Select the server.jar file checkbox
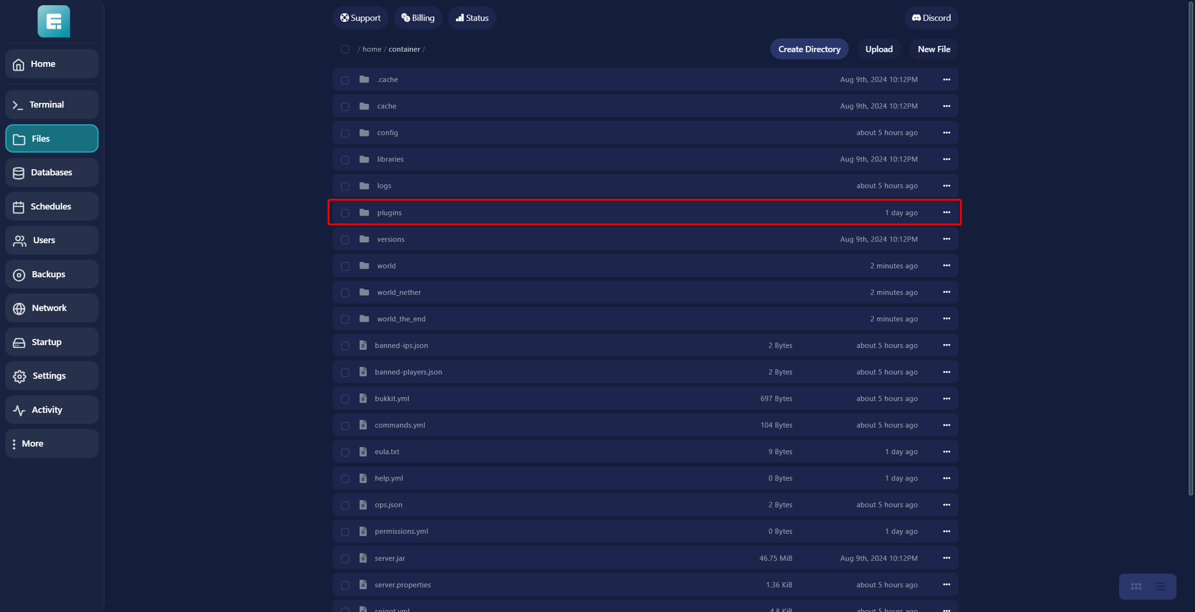This screenshot has width=1195, height=612. click(x=345, y=558)
